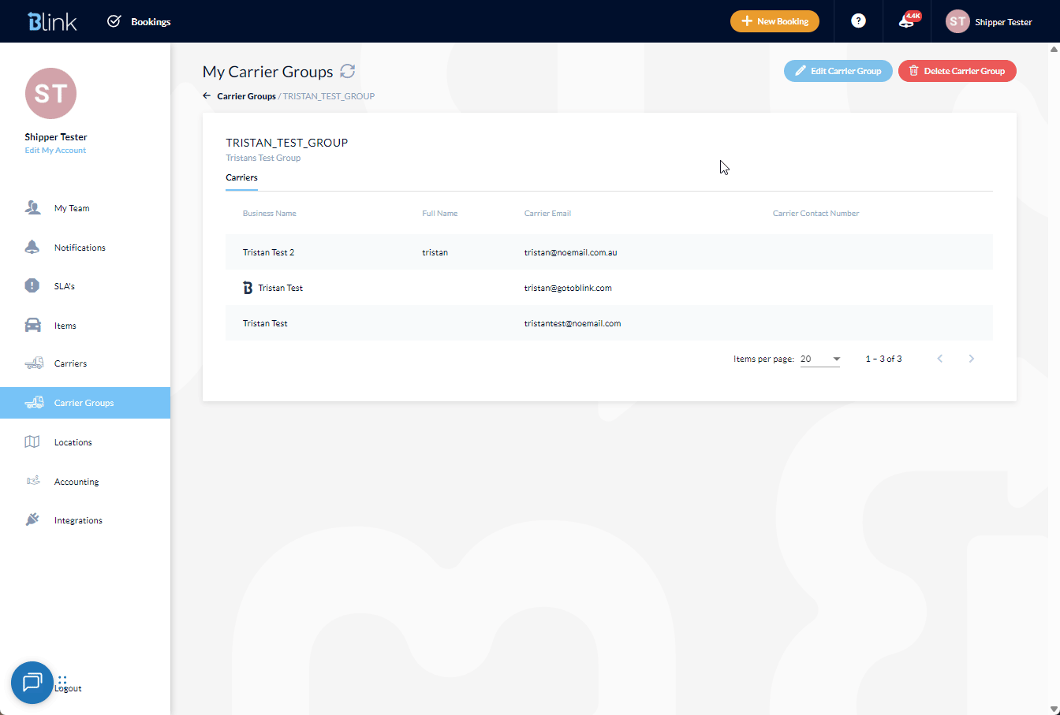1060x715 pixels.
Task: Go to the Carriers section
Action: click(x=70, y=363)
